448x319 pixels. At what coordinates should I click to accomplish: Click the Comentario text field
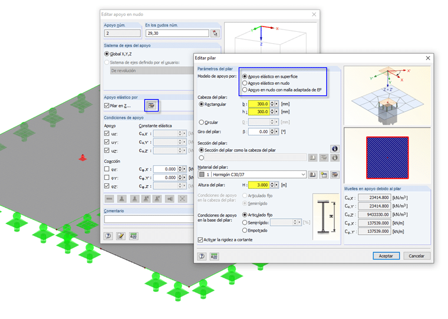(x=149, y=219)
